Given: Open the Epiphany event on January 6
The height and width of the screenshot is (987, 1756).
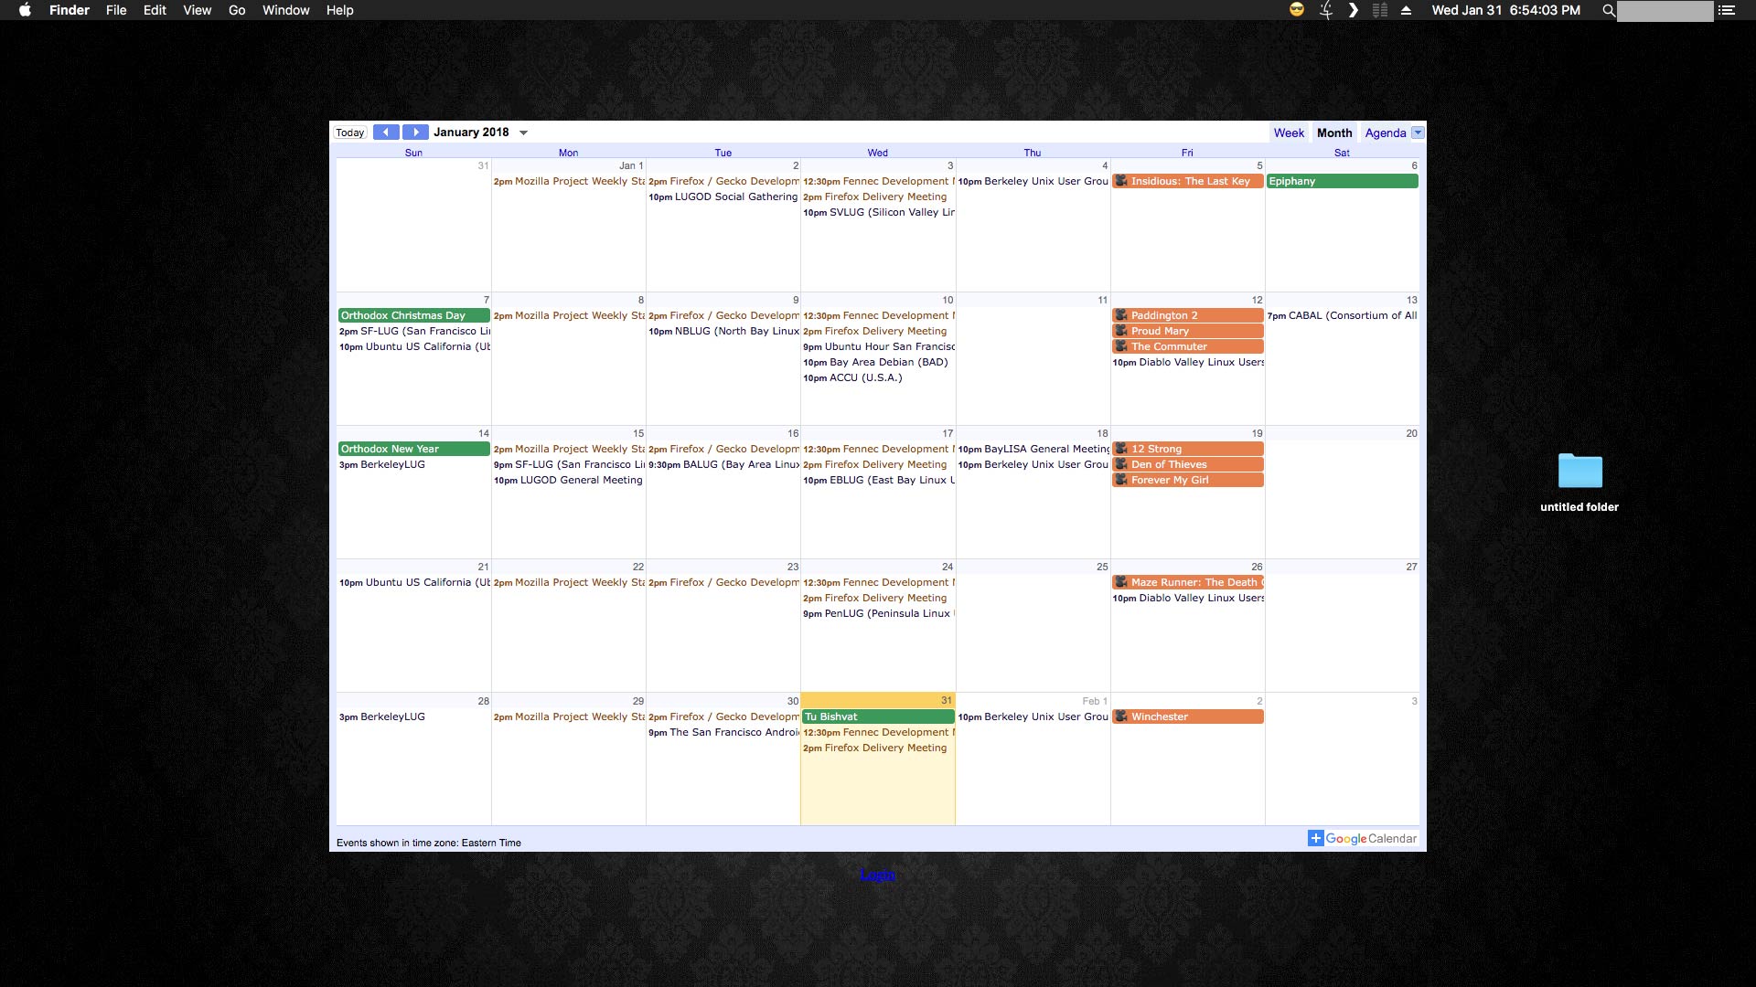Looking at the screenshot, I should [1342, 181].
